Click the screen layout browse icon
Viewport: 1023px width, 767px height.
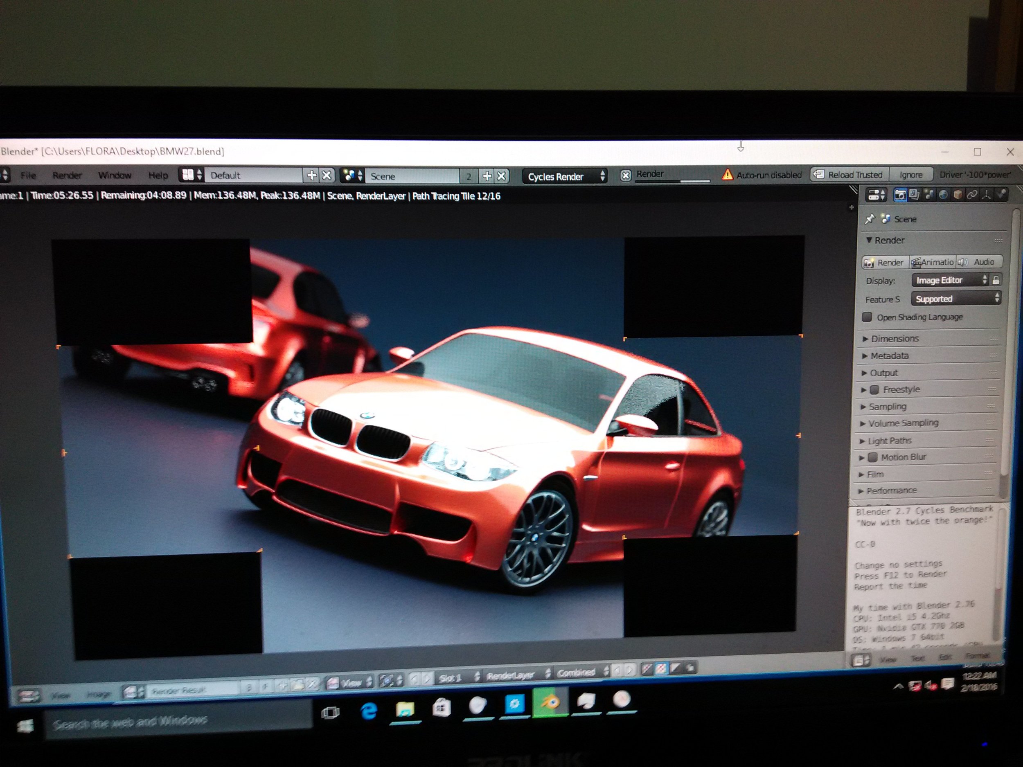click(192, 175)
